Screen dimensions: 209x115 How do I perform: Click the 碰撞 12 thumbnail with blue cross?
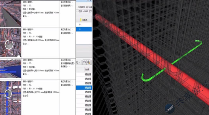tap(10, 98)
